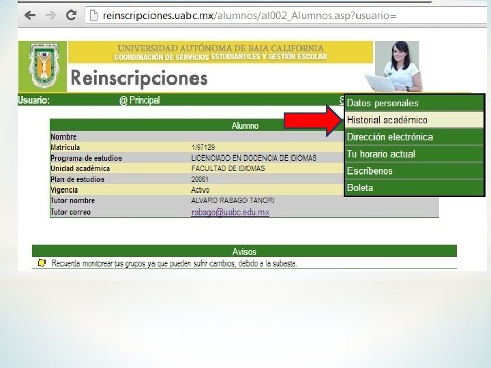Click the Tutor nombre label
Screen dimensions: 491x368
[x=73, y=200]
